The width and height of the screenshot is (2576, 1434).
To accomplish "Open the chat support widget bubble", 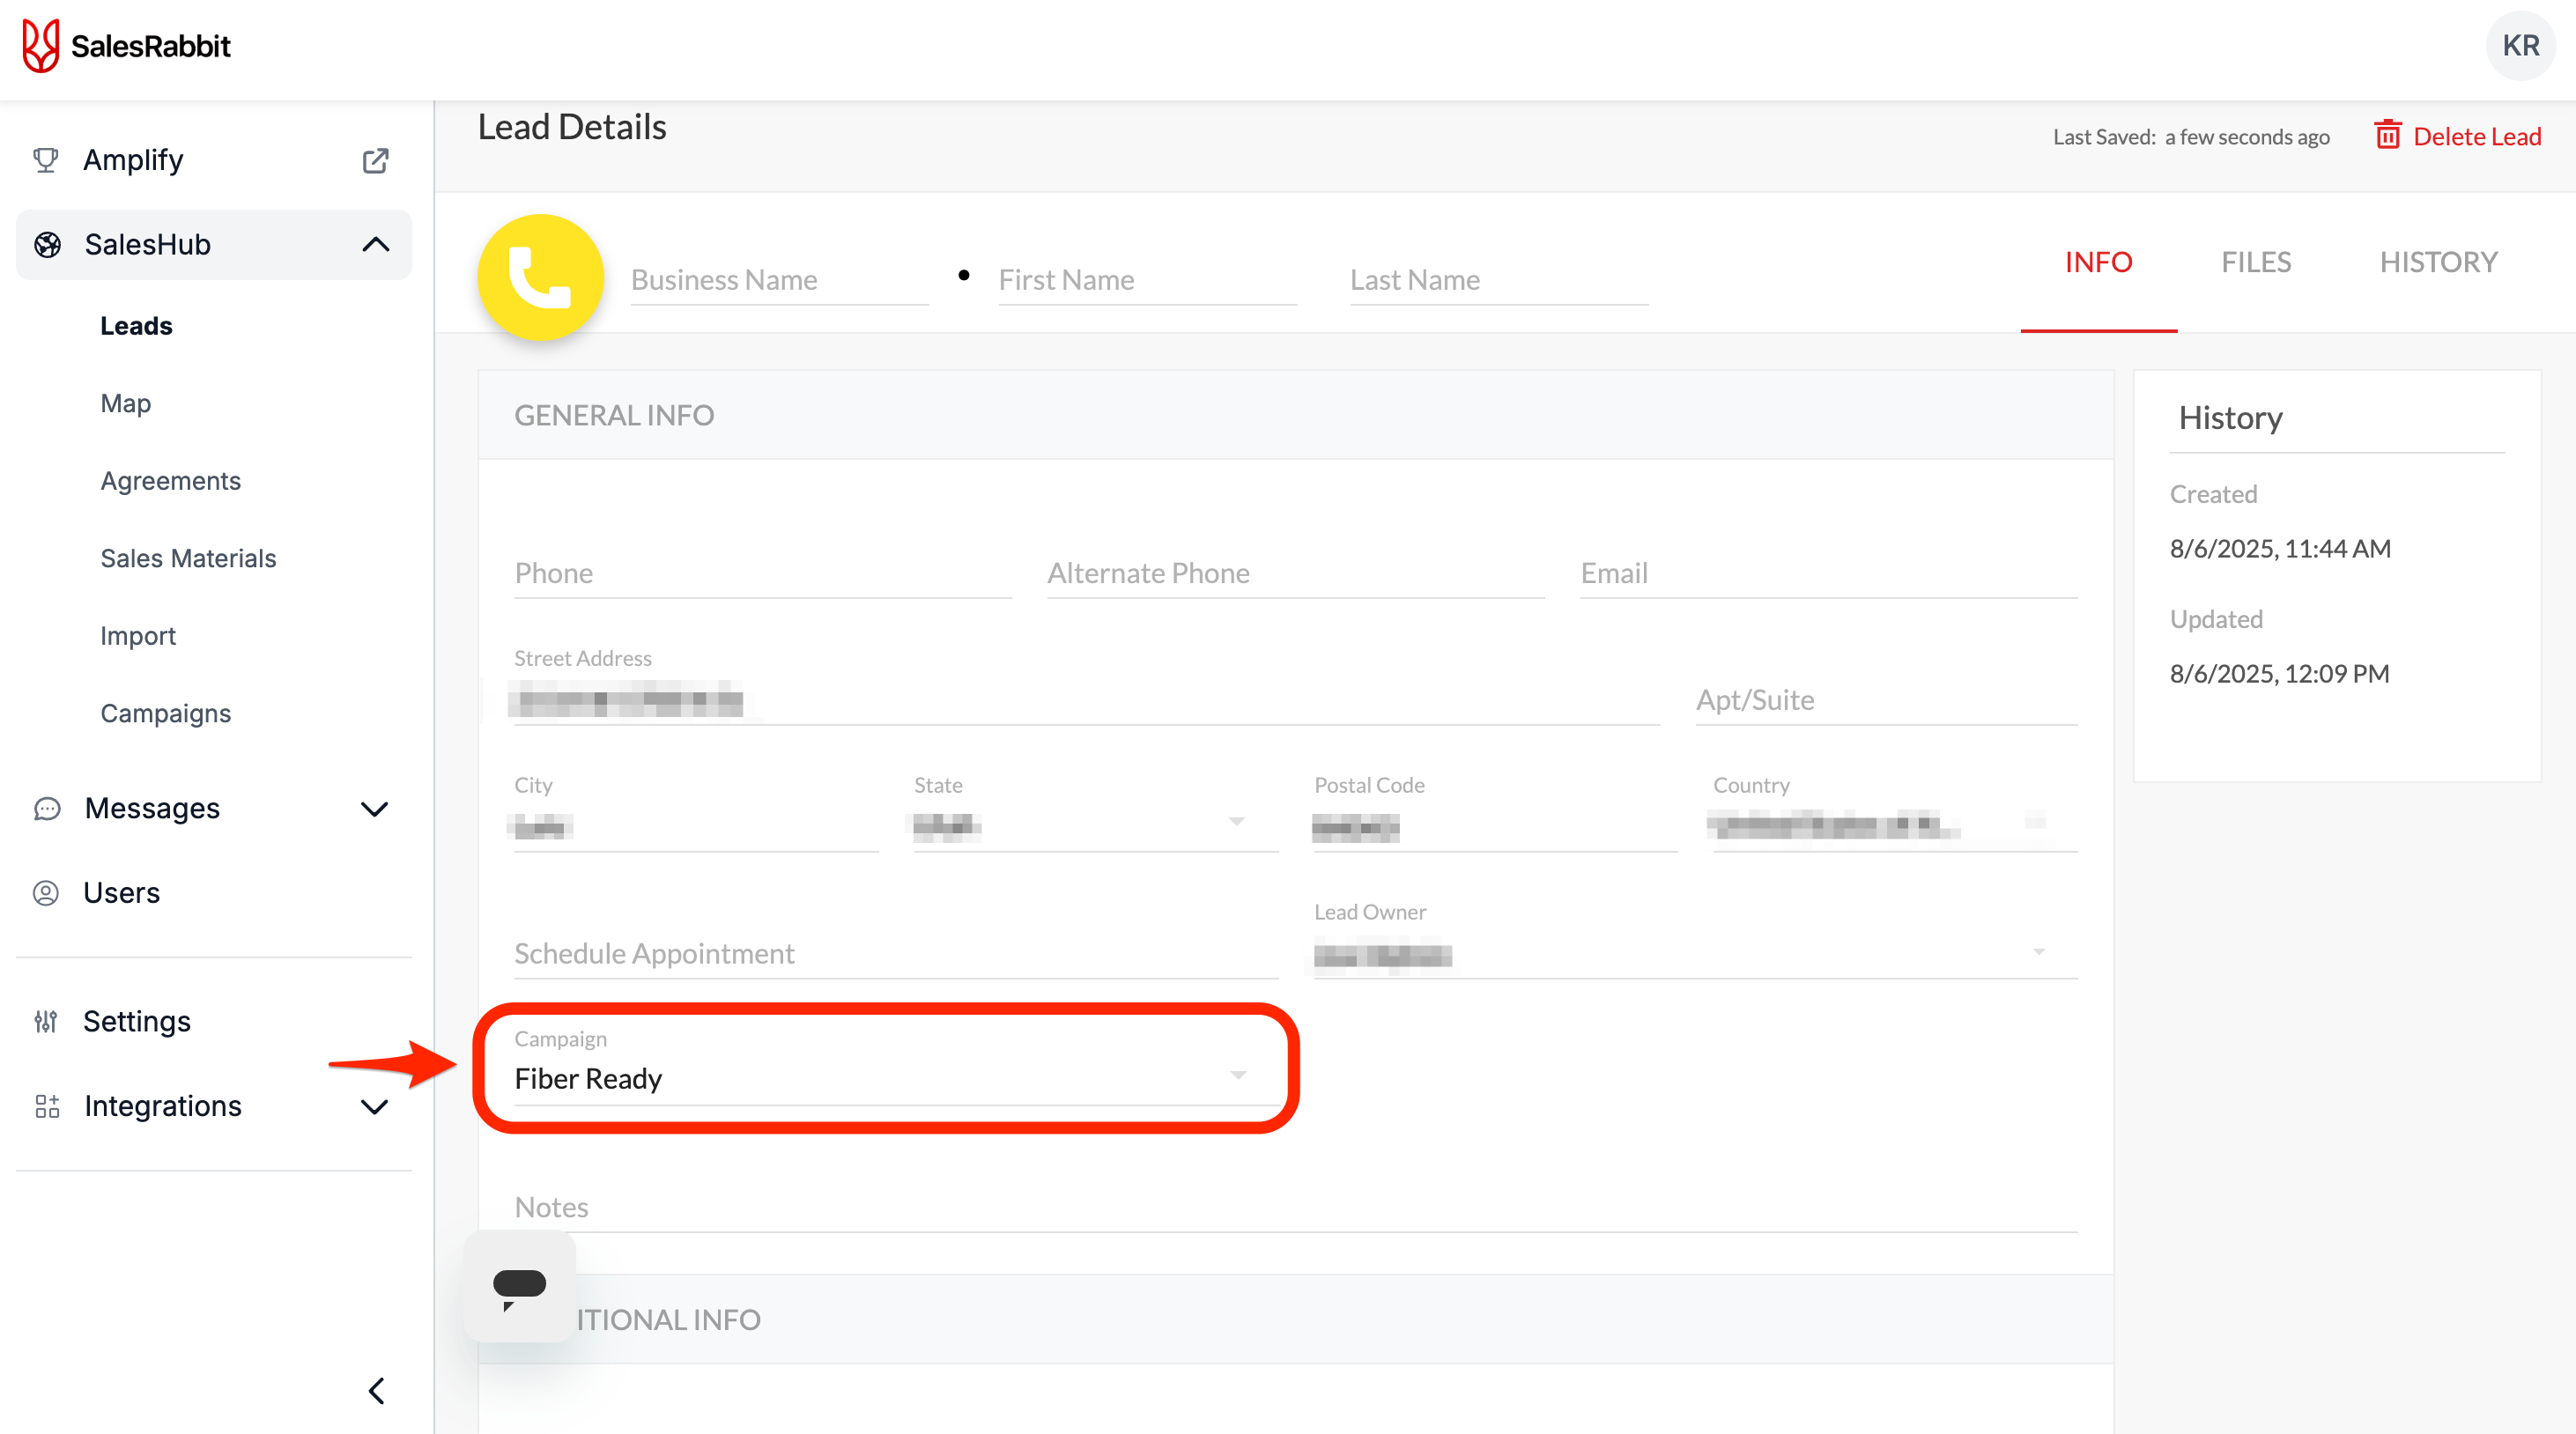I will click(519, 1286).
